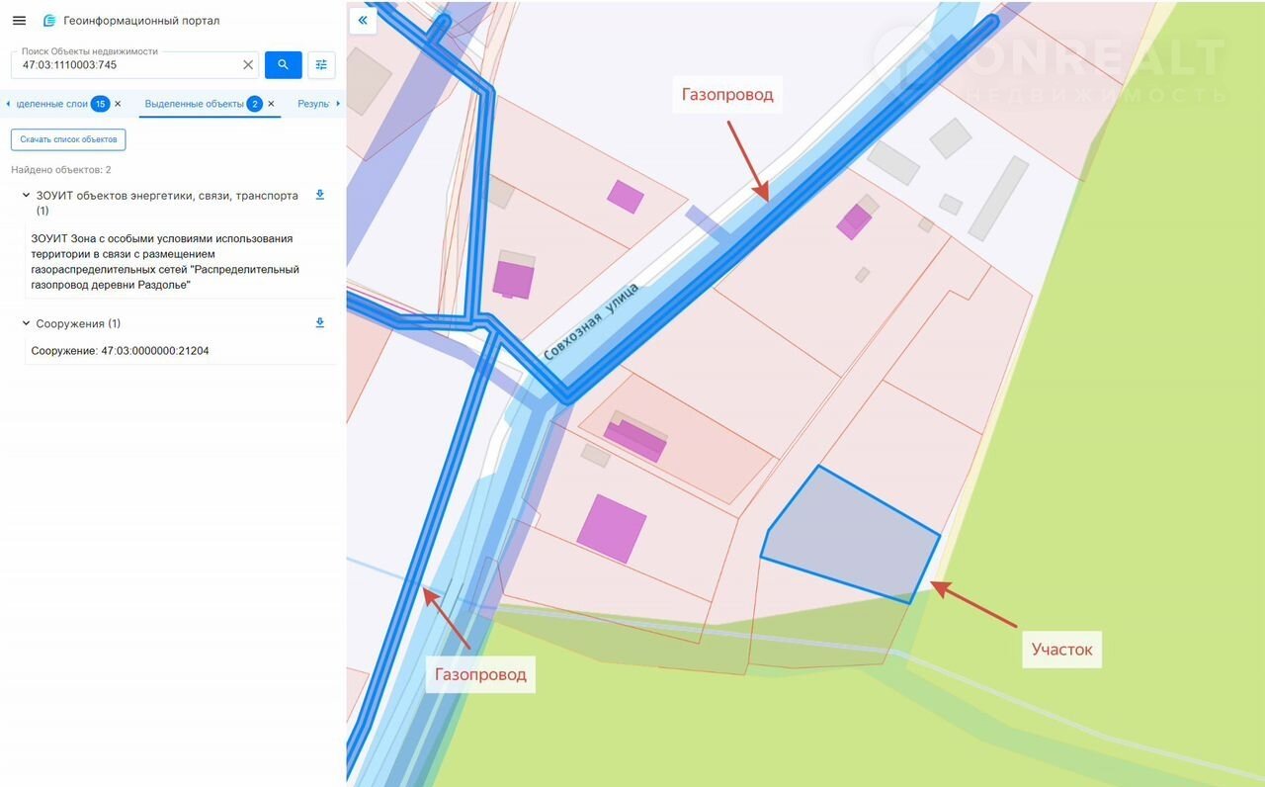Click the blue search magnifier button
The width and height of the screenshot is (1265, 787).
[283, 65]
